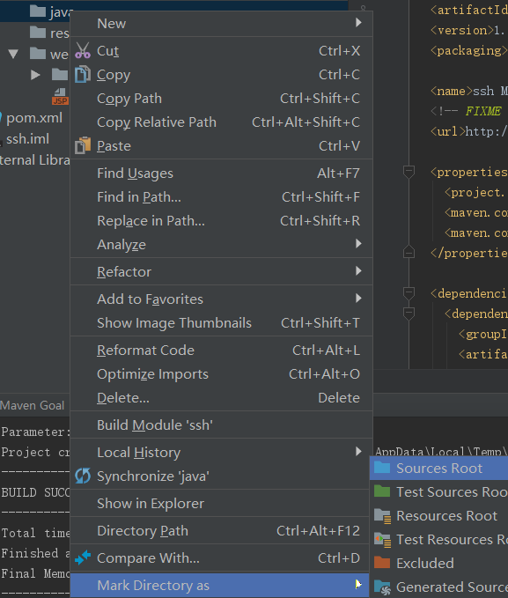The image size is (508, 598).
Task: Click the Cut scissors icon
Action: (x=83, y=50)
